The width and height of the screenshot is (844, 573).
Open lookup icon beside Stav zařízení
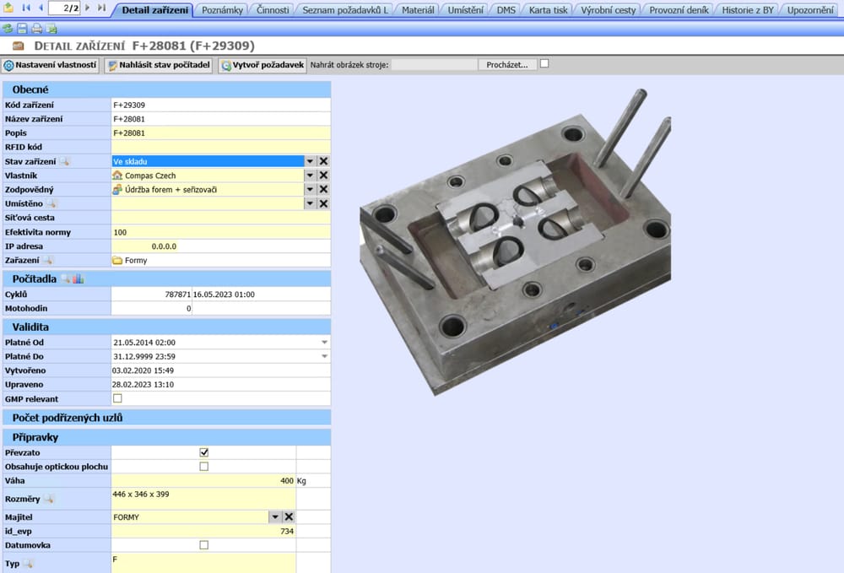(x=65, y=161)
